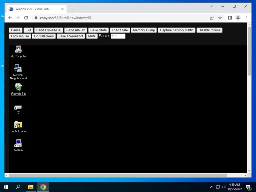Click Take screenshot
The width and height of the screenshot is (256, 192).
(71, 36)
